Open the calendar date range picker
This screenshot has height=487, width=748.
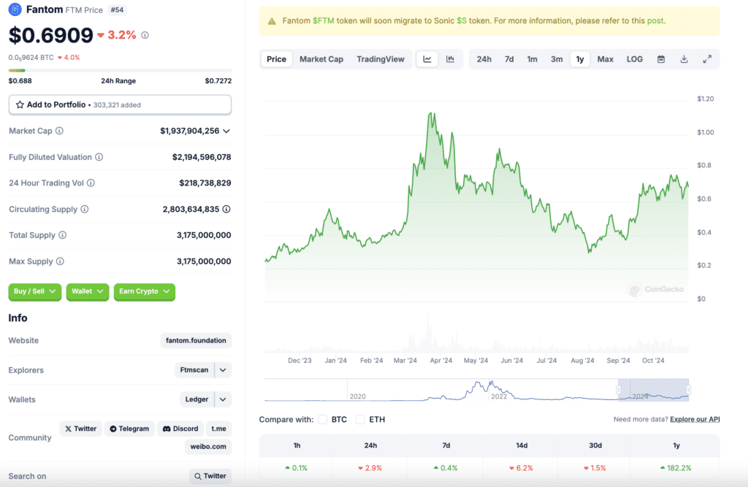coord(660,59)
